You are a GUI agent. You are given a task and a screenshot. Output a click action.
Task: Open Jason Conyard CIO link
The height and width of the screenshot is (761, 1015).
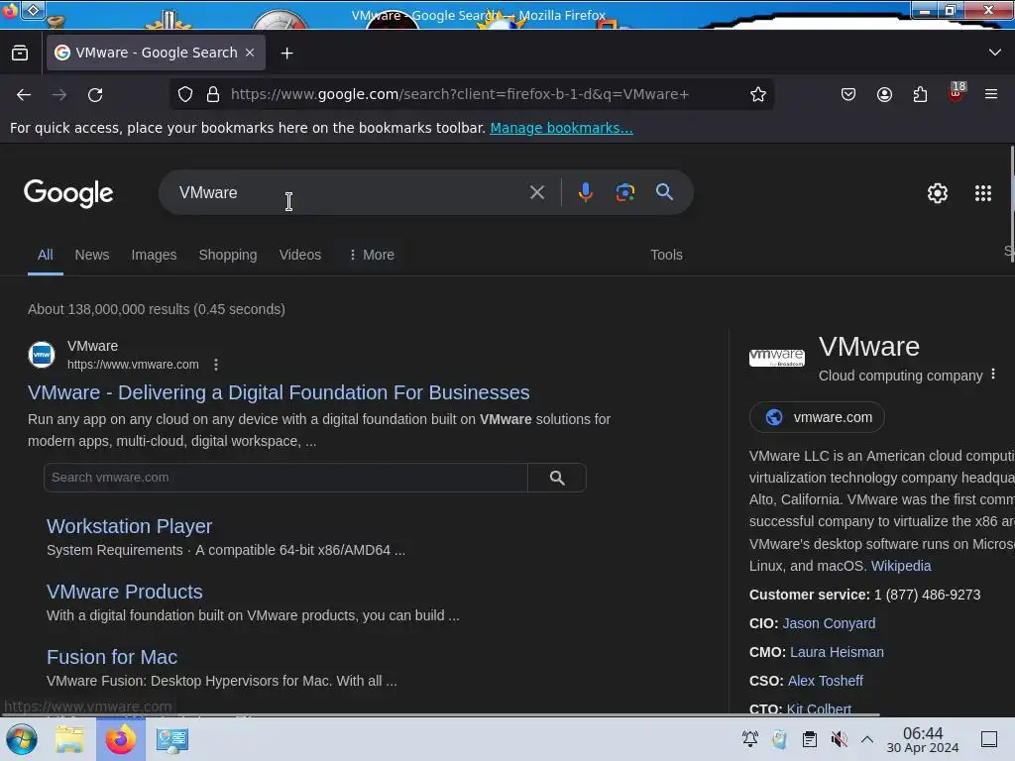pos(829,624)
